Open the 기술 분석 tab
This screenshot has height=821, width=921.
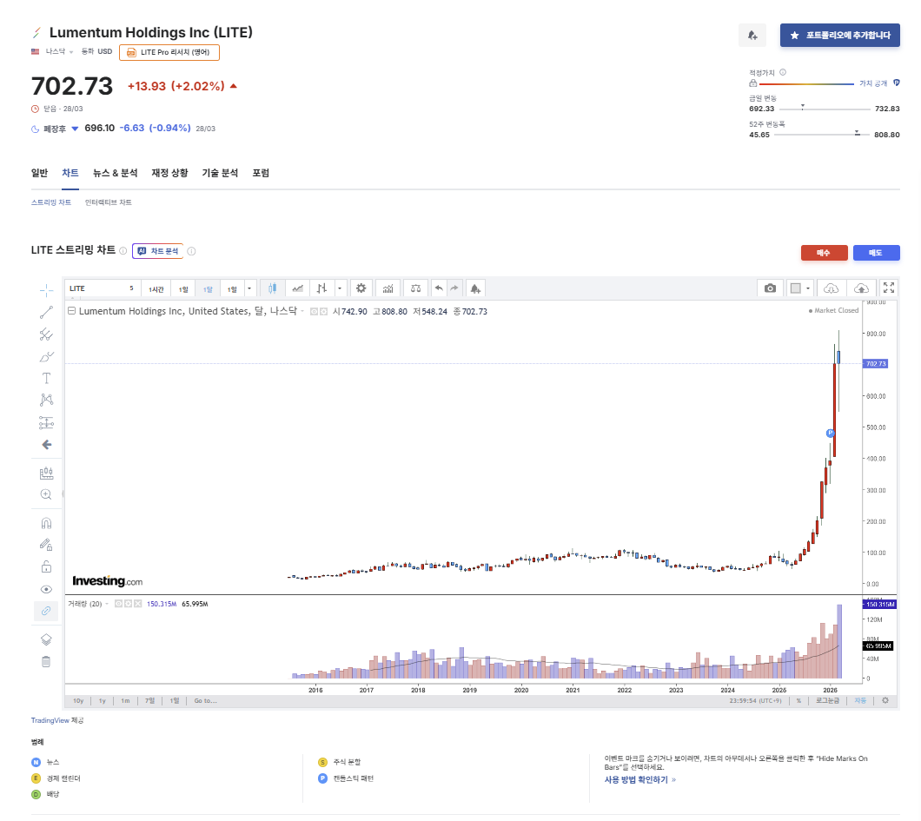tap(221, 173)
